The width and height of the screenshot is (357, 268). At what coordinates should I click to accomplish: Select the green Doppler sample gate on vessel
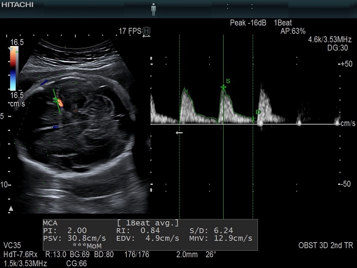[57, 101]
